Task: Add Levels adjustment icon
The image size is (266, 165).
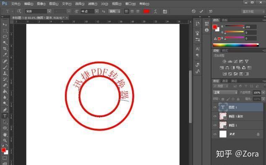Action: 230,61
